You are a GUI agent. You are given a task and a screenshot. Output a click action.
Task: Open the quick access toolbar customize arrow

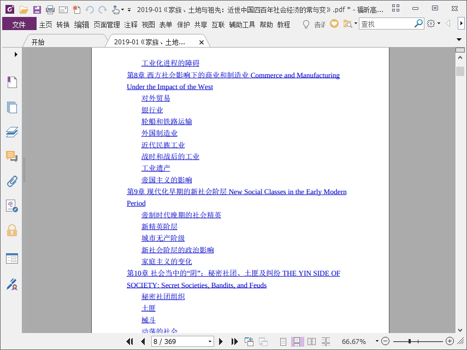(129, 10)
